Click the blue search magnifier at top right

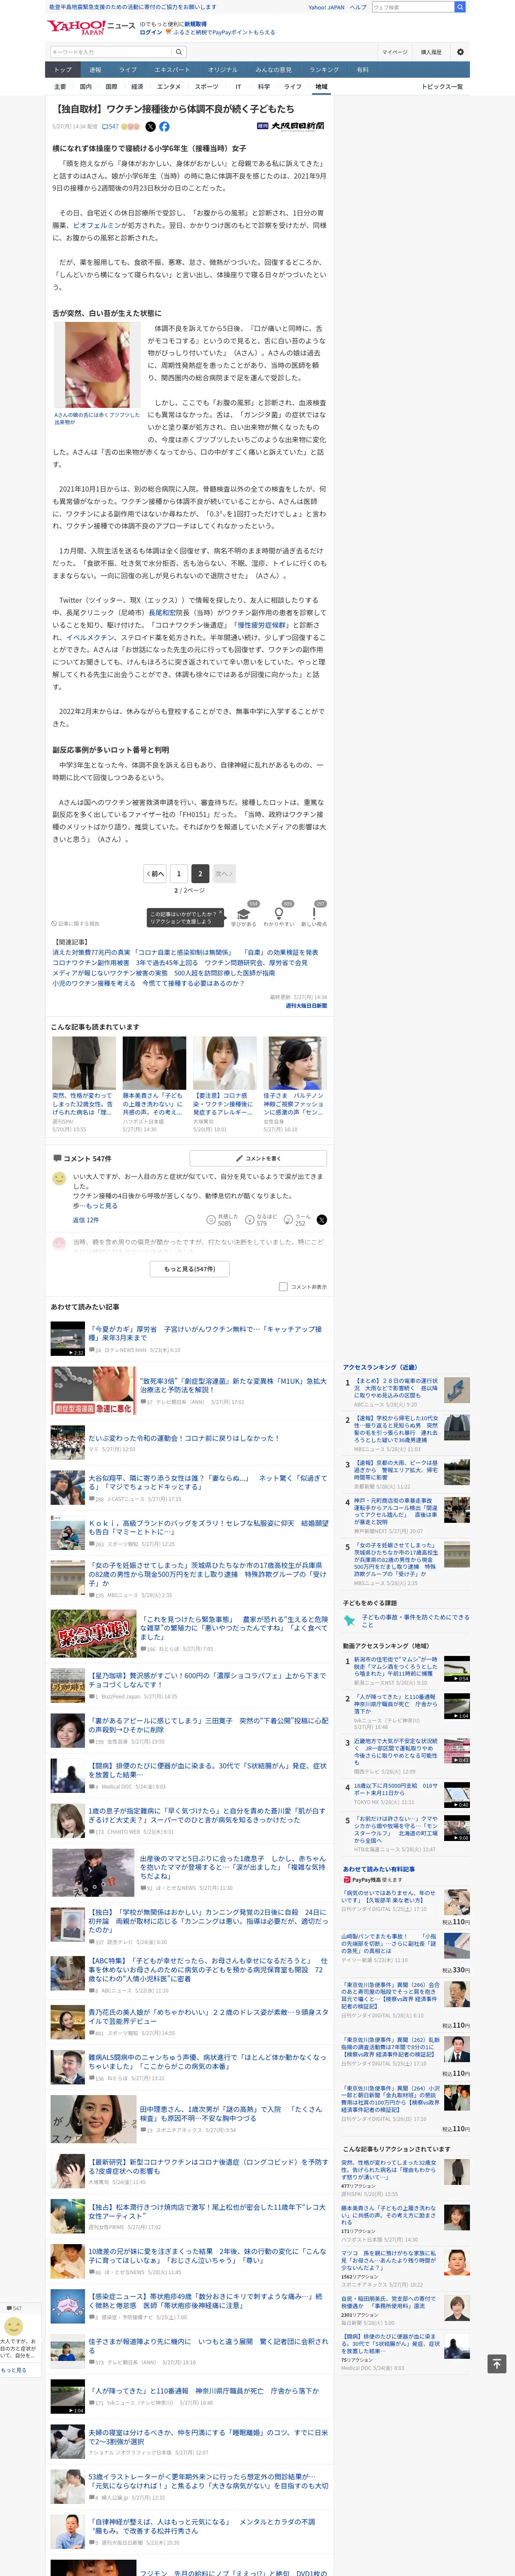pyautogui.click(x=460, y=7)
